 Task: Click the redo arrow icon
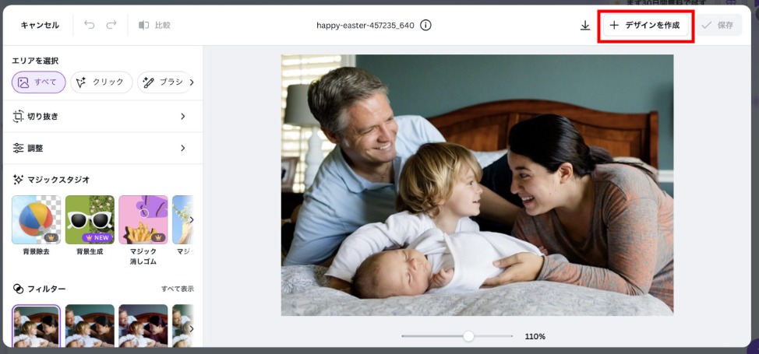[111, 25]
